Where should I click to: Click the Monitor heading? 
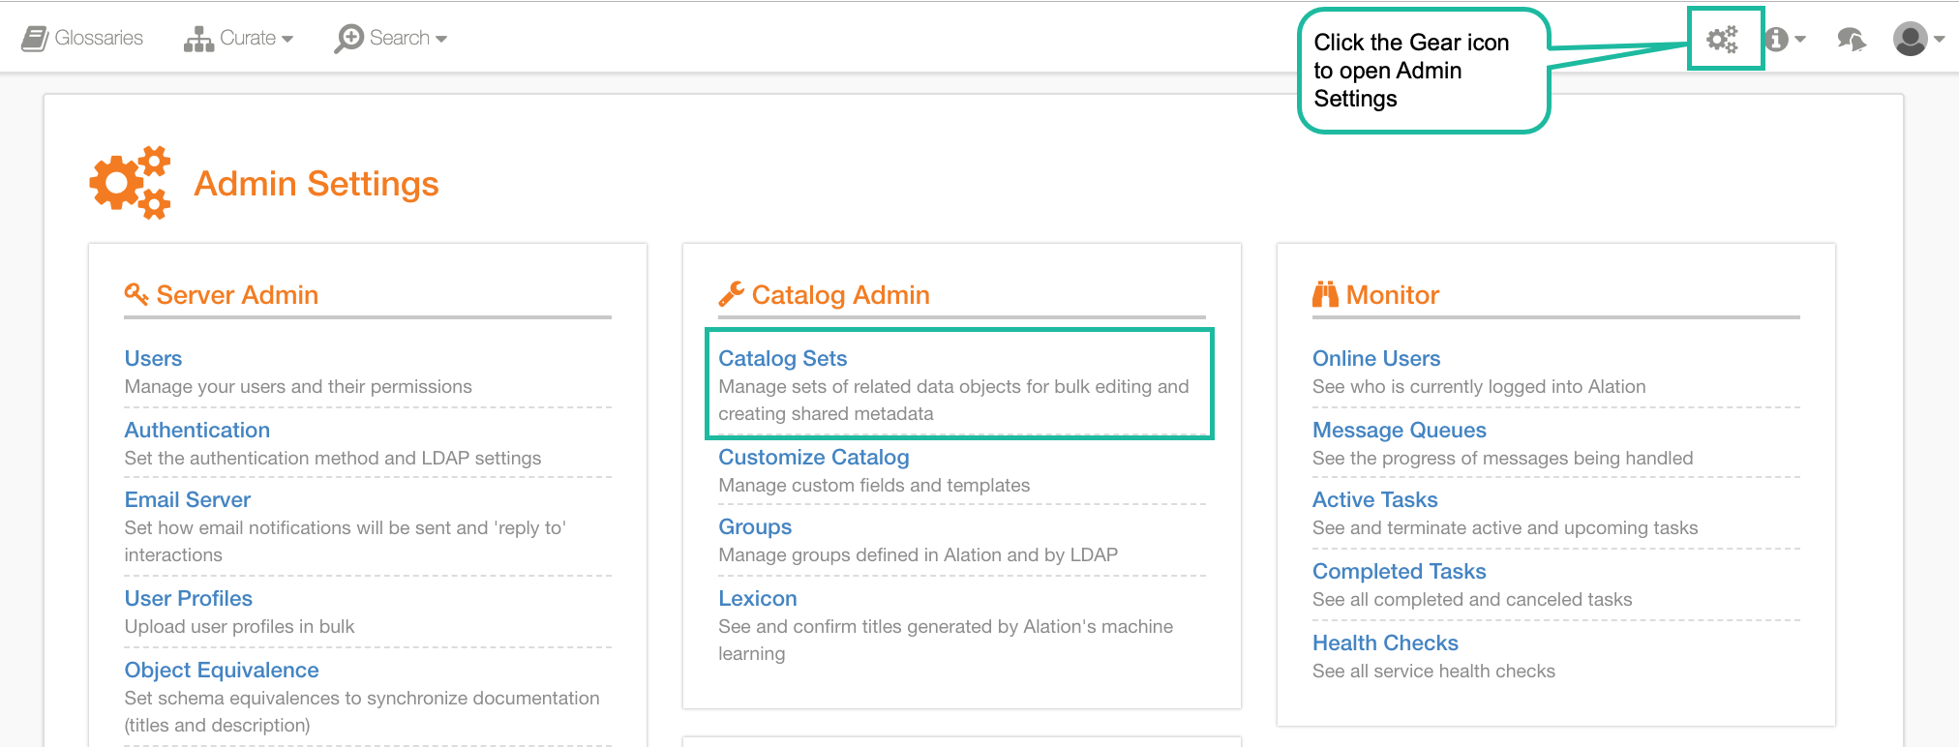1393,294
